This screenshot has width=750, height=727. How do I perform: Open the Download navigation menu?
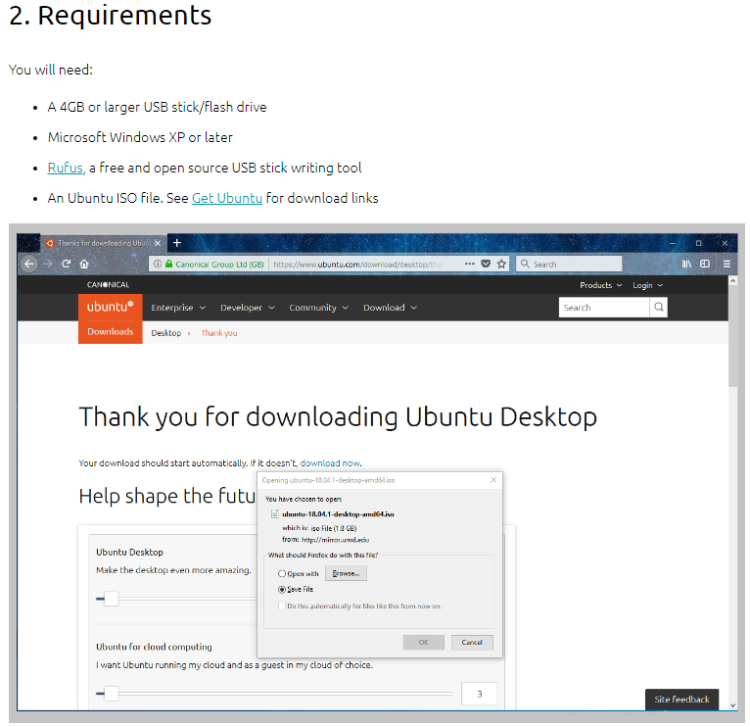(x=390, y=308)
